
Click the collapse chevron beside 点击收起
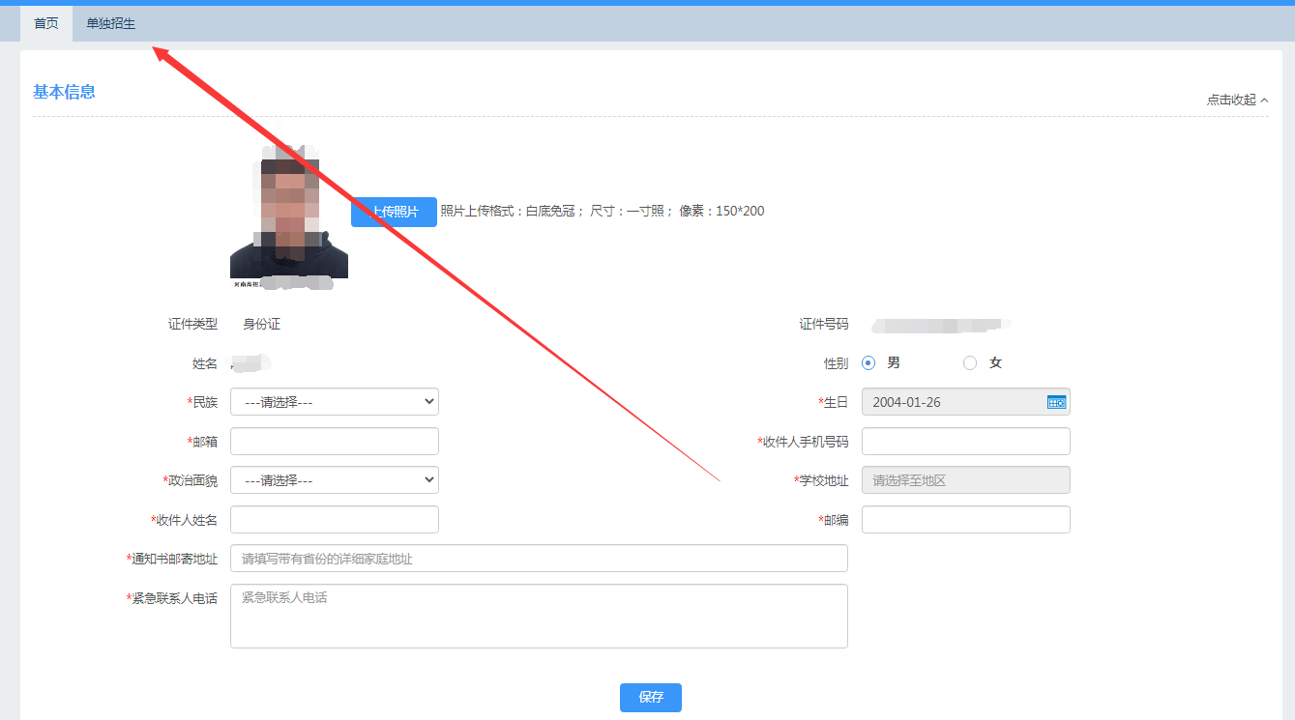click(x=1264, y=101)
